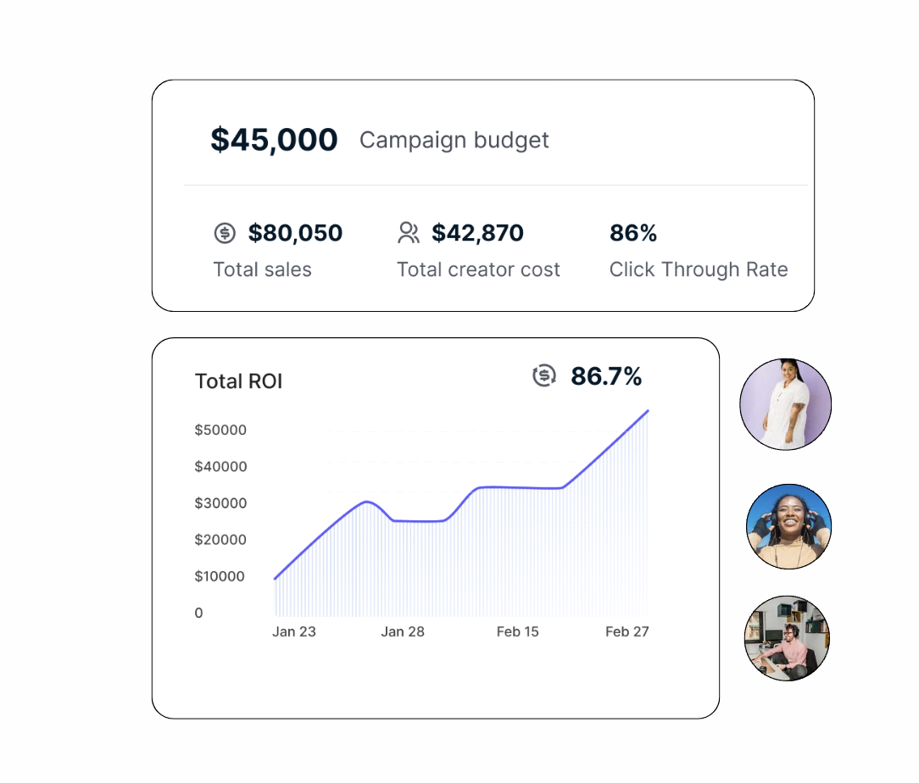Click the $20000 y-axis label

220,540
